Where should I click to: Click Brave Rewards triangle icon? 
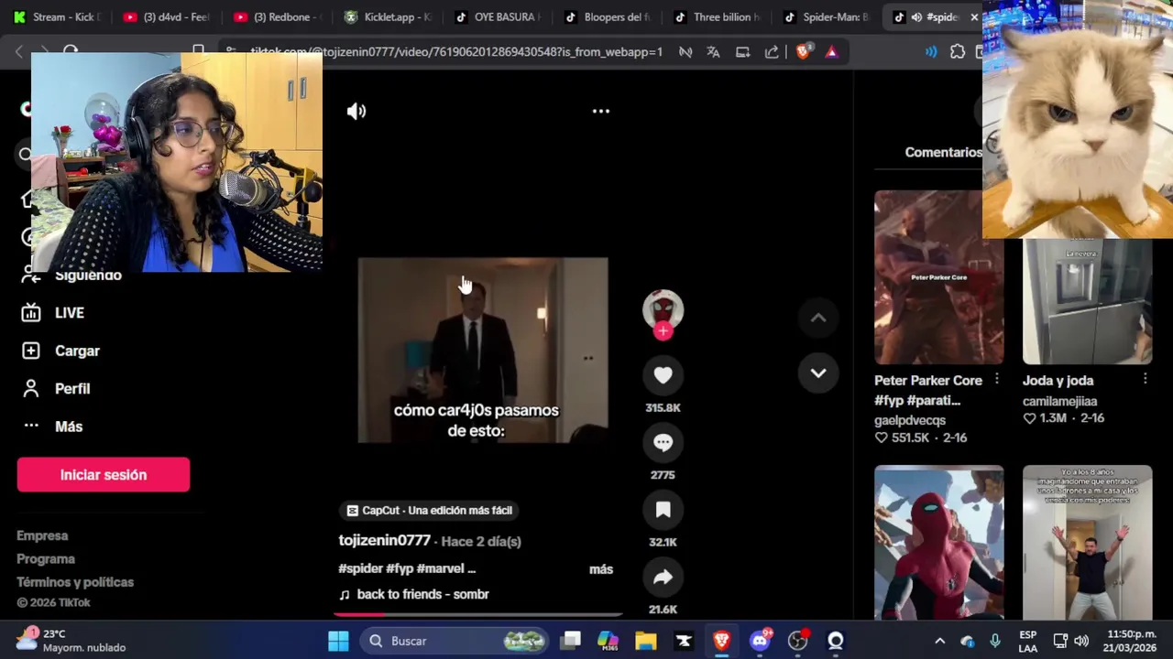[831, 52]
